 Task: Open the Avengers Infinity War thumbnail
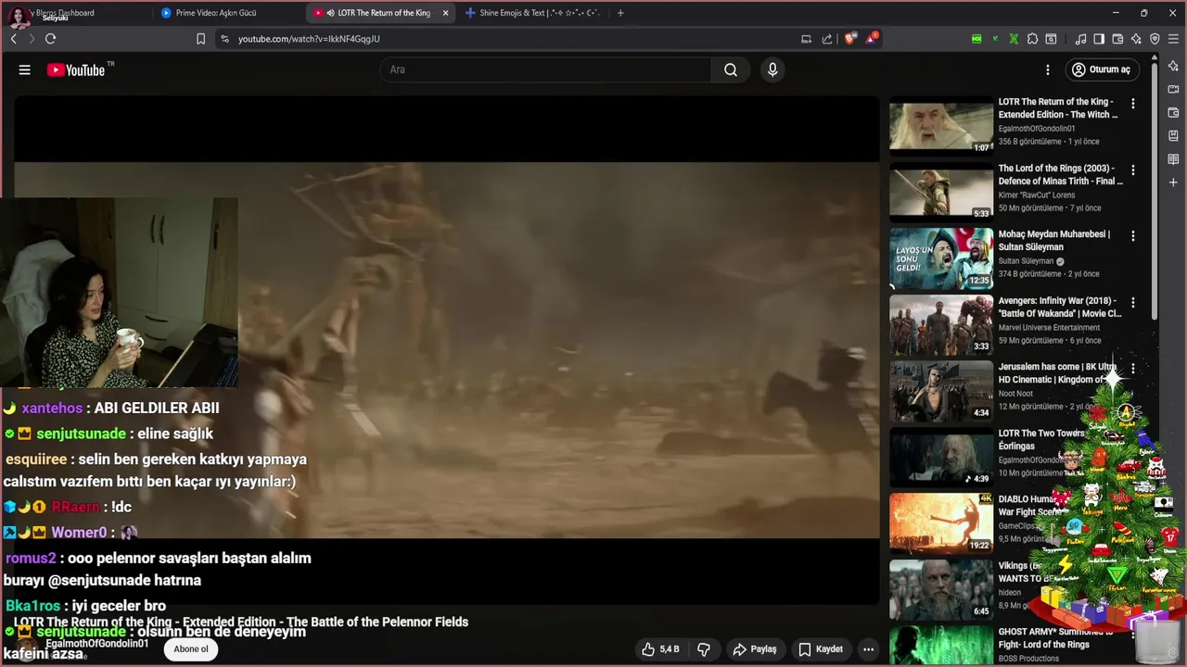point(941,324)
